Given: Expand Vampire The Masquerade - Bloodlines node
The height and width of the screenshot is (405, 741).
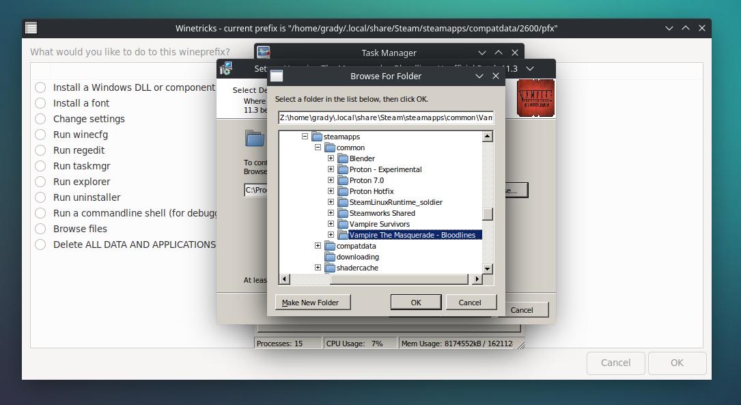Looking at the screenshot, I should coord(331,234).
